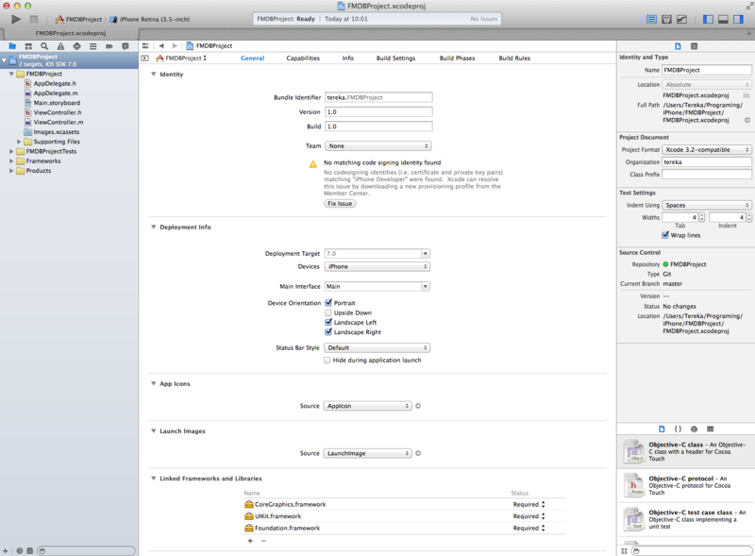Open the FMDBProject target selector popup
755x556 pixels.
pos(181,59)
